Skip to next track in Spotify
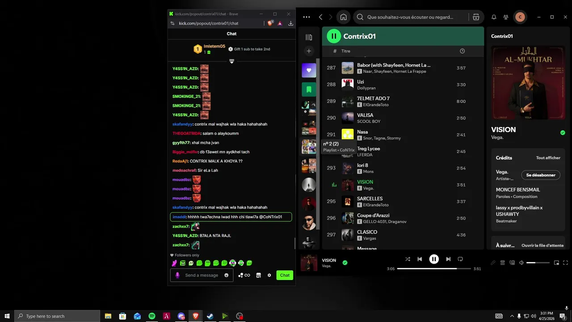Image resolution: width=572 pixels, height=322 pixels. click(x=448, y=259)
